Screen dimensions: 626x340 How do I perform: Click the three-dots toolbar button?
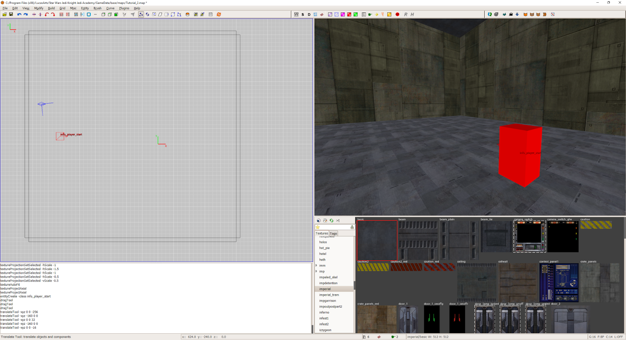click(95, 14)
